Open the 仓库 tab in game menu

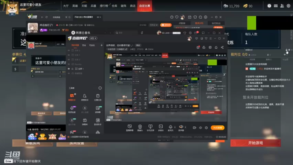pyautogui.click(x=114, y=6)
